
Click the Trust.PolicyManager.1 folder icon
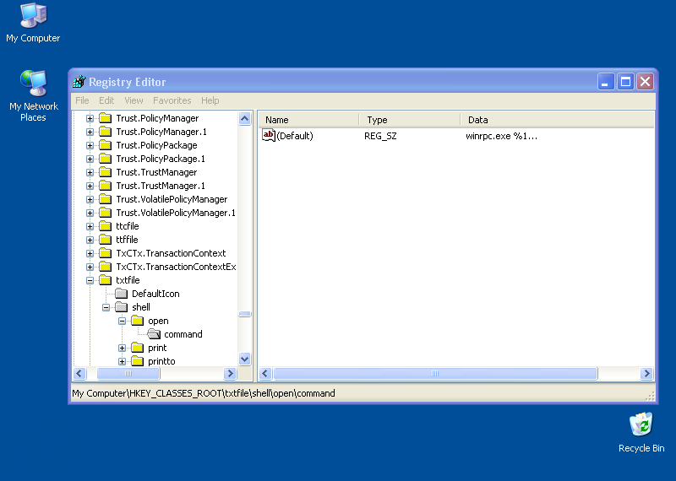pos(105,132)
